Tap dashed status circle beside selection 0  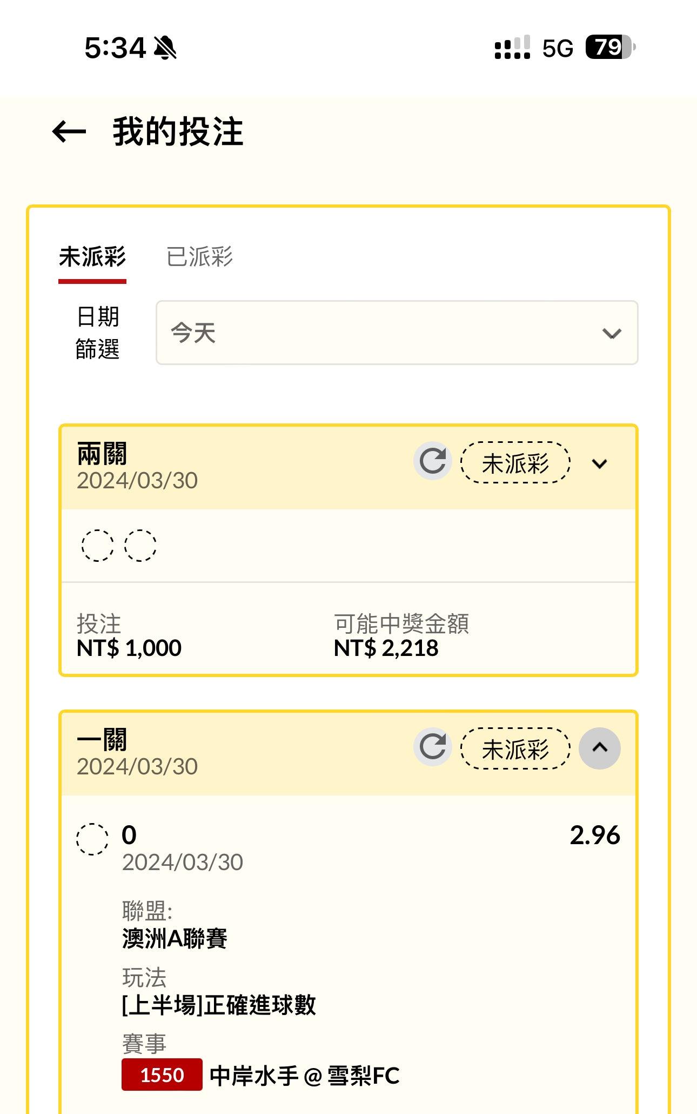92,839
